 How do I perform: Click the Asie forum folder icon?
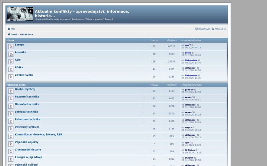click(x=11, y=62)
